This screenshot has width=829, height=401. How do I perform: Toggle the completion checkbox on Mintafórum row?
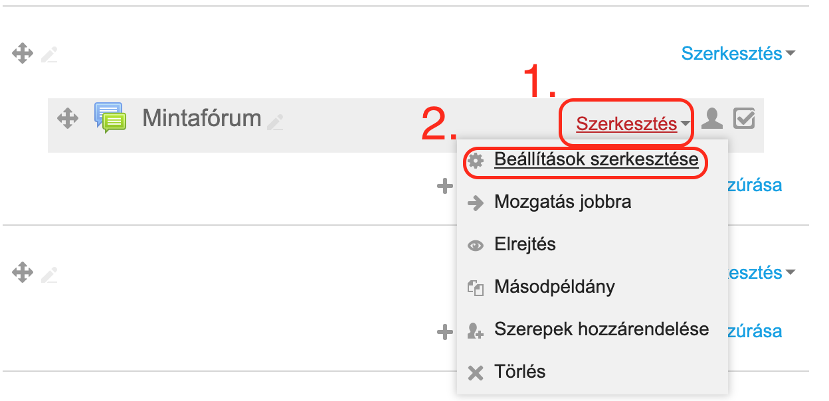(744, 118)
